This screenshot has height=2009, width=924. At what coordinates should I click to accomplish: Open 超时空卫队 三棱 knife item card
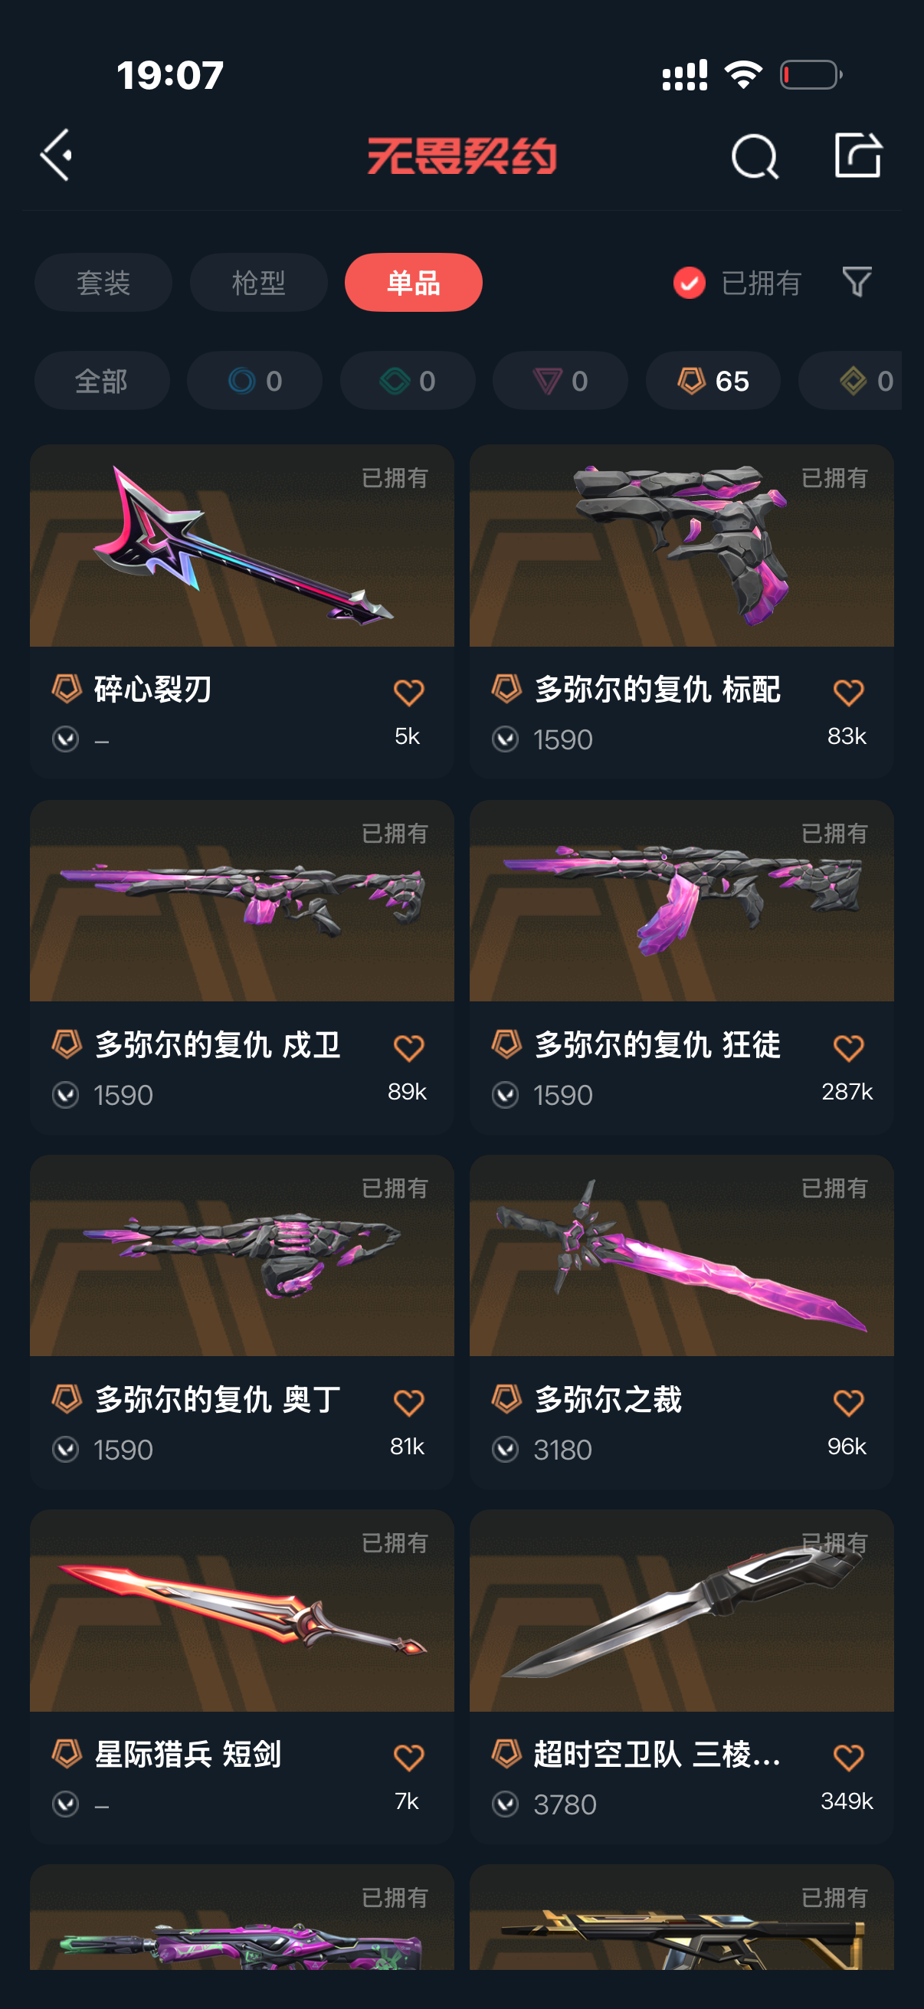681,1676
